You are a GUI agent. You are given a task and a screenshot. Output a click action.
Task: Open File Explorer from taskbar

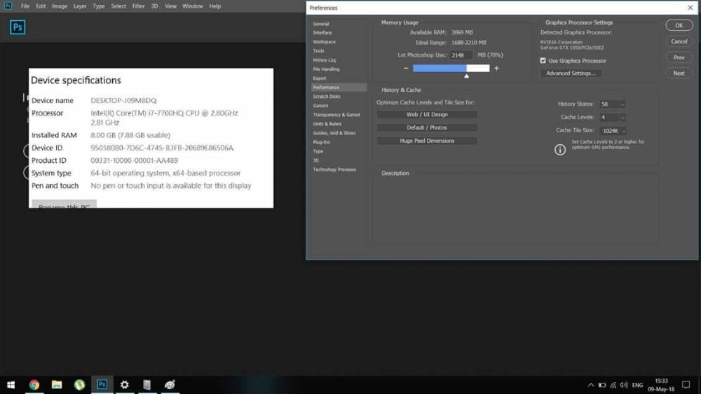tap(57, 385)
